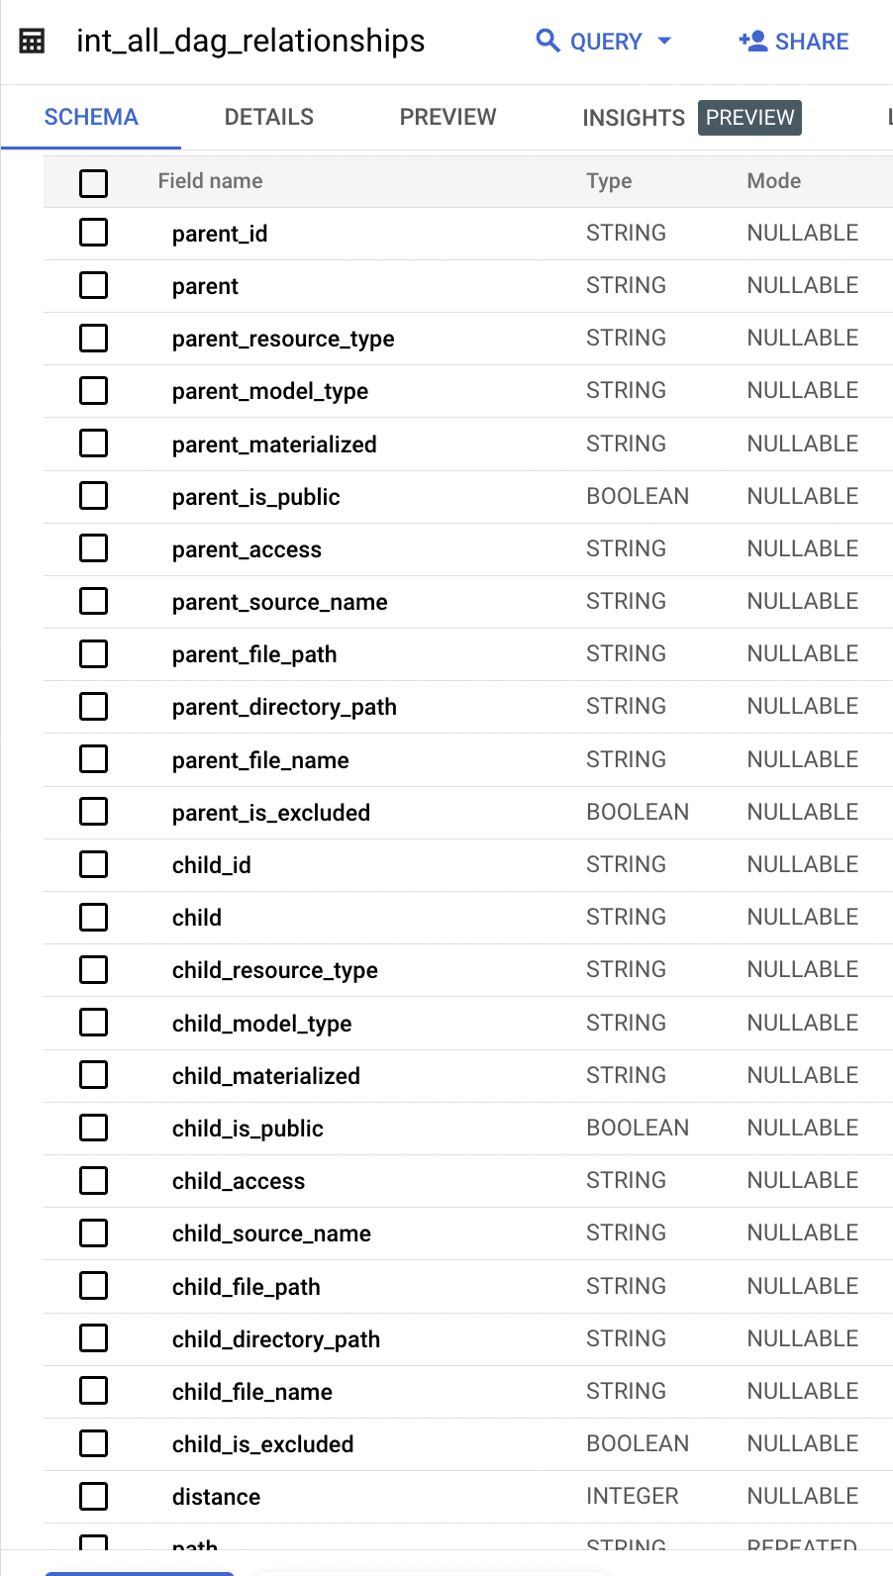Check the parent_id field checkbox
The width and height of the screenshot is (893, 1576).
pyautogui.click(x=93, y=233)
